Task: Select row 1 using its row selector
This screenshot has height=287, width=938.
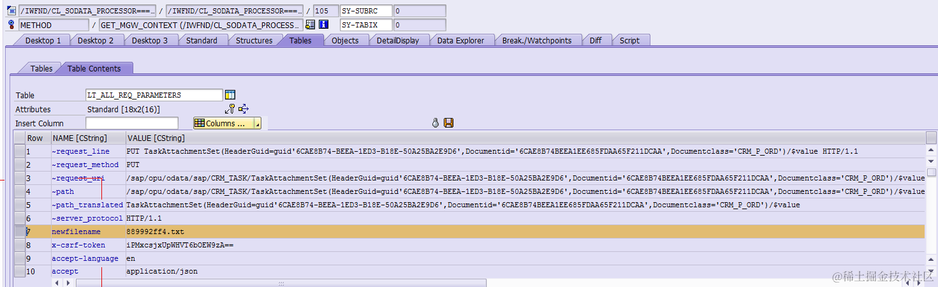Action: tap(19, 151)
